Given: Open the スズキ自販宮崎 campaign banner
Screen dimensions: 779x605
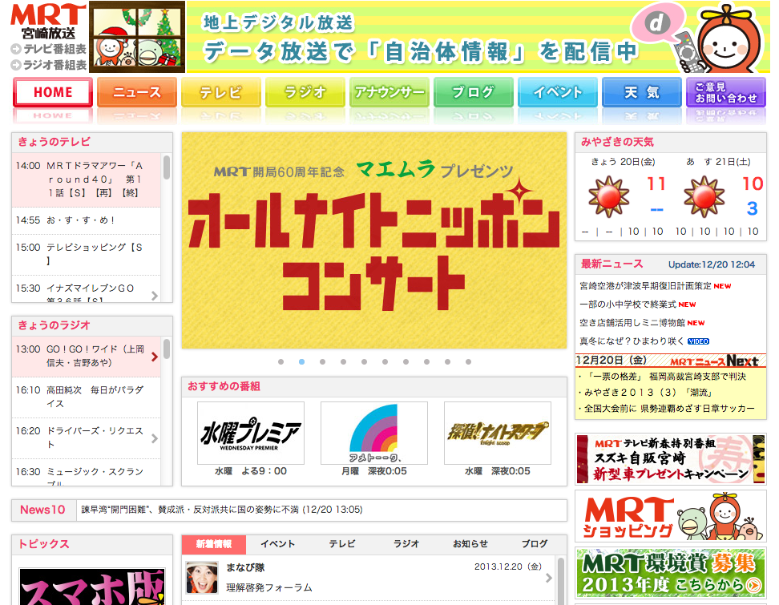Looking at the screenshot, I should click(x=671, y=459).
